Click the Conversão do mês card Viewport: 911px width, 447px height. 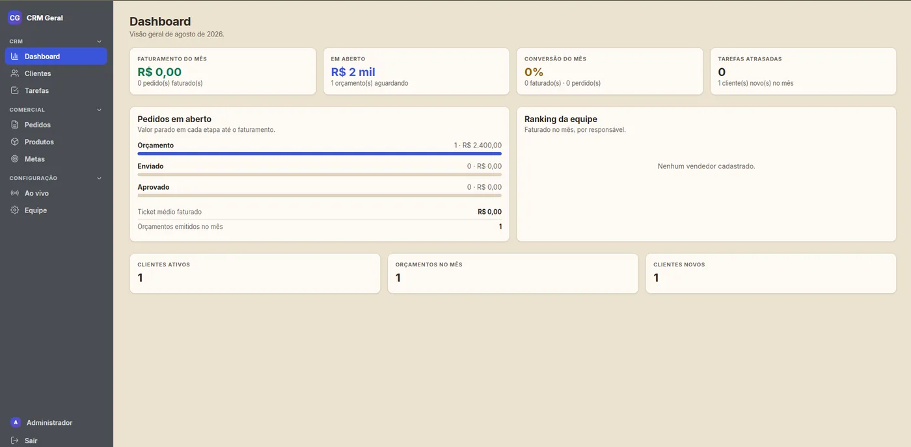610,71
